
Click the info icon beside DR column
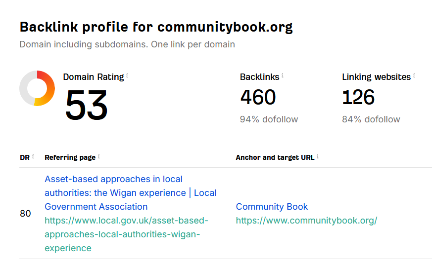pos(33,156)
